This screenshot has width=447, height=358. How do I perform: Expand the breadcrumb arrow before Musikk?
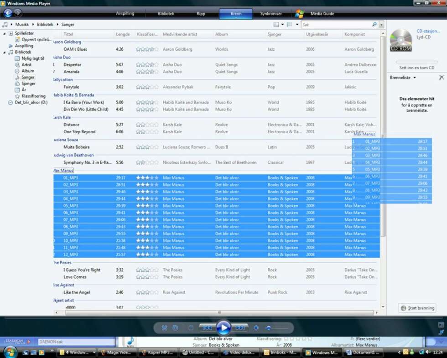coord(11,25)
